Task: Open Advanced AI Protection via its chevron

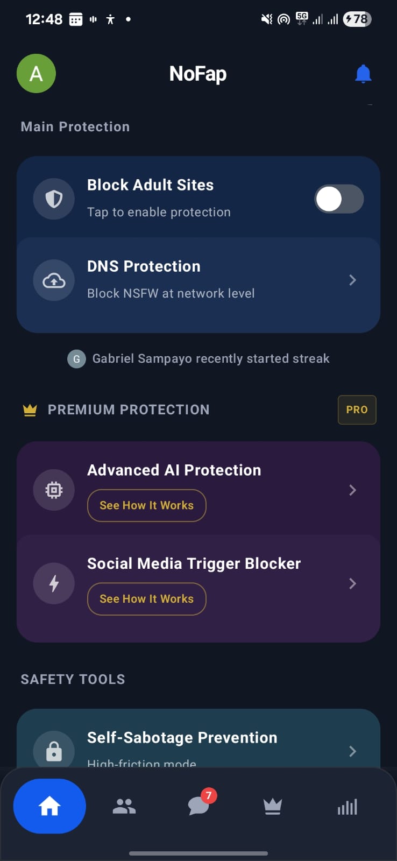Action: (352, 490)
